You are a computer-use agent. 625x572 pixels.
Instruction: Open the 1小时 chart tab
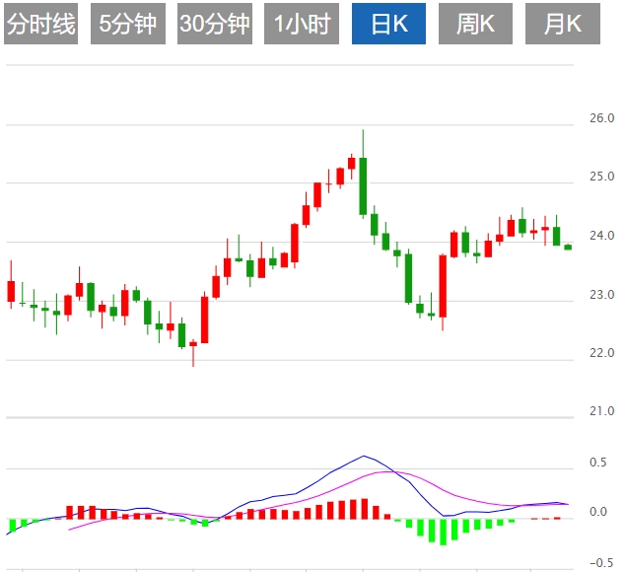pos(302,24)
